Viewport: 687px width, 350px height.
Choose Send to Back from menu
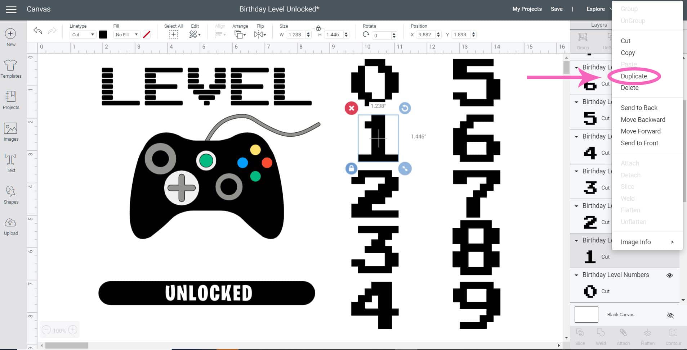639,108
